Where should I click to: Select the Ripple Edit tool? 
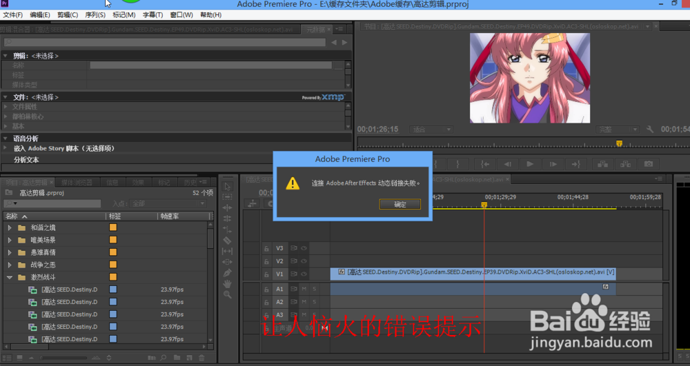pyautogui.click(x=227, y=207)
